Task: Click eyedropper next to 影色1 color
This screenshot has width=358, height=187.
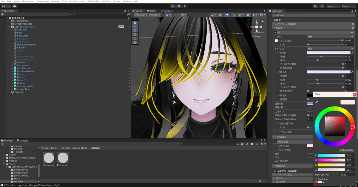Action: tap(352, 52)
